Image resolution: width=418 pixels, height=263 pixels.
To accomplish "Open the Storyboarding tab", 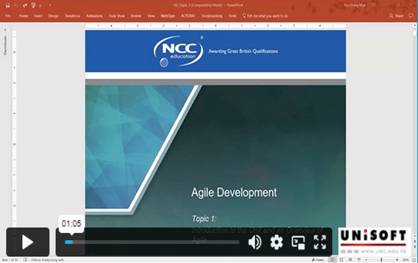I will [212, 16].
